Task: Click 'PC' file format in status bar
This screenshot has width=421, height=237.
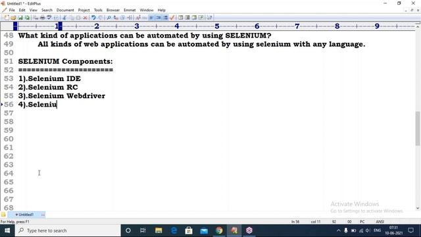Action: click(362, 222)
